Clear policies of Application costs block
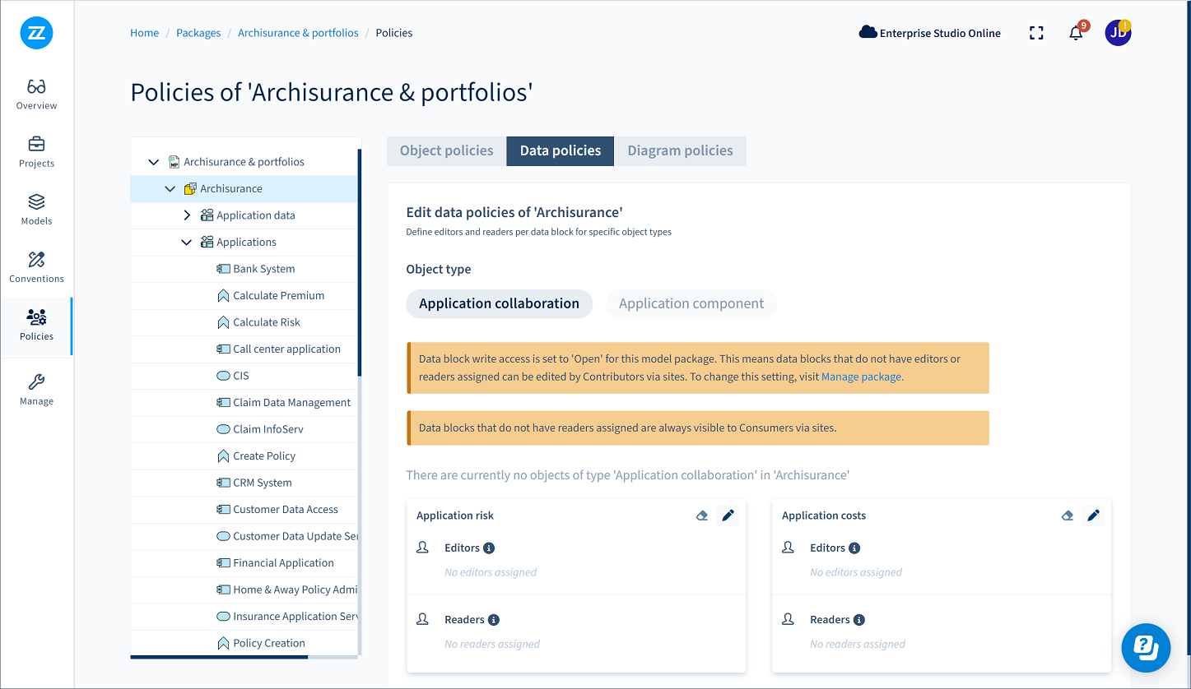Image resolution: width=1191 pixels, height=689 pixels. coord(1068,516)
